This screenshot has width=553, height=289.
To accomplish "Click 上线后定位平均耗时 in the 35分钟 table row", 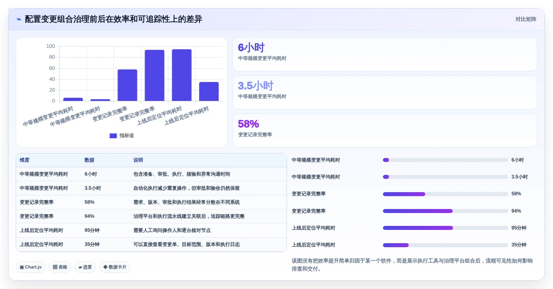I will [42, 244].
